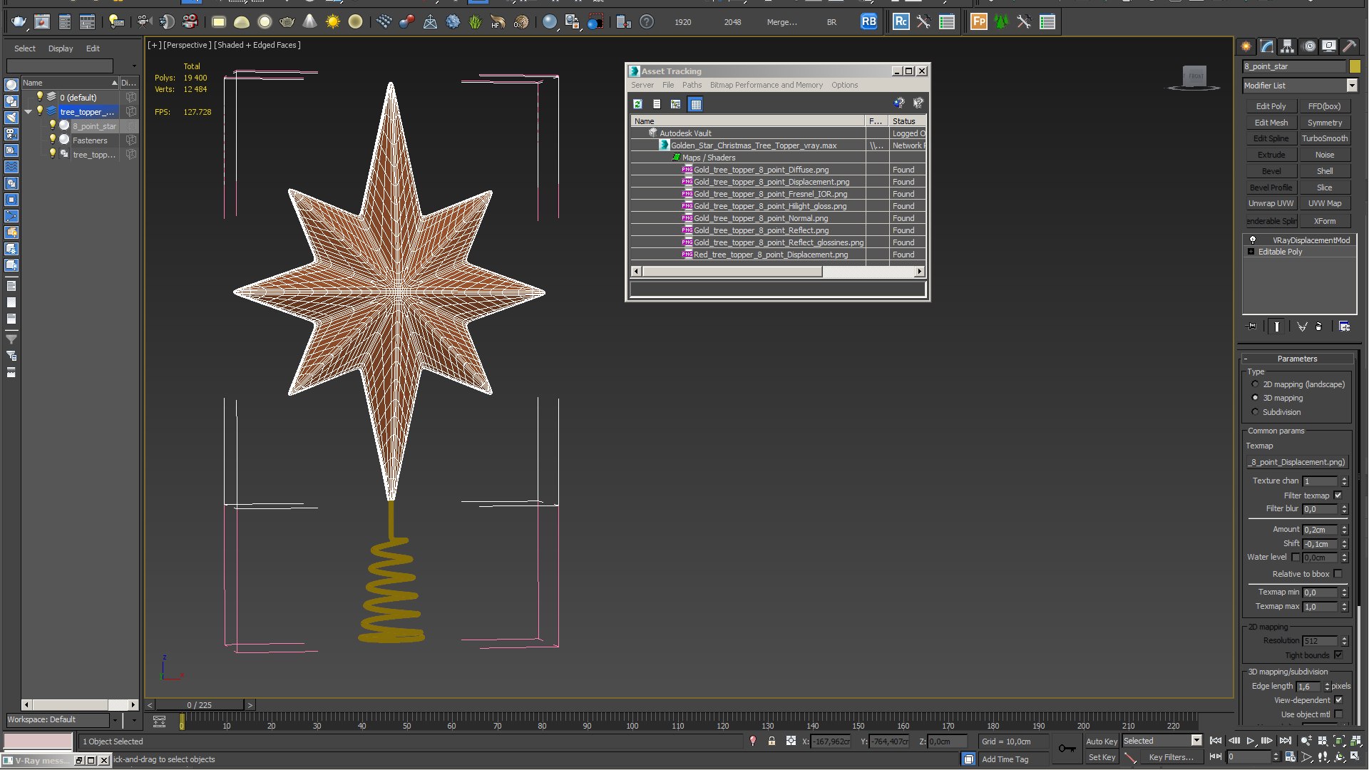Adjust the Texture chan spinner
This screenshot has height=770, width=1369.
tap(1344, 481)
